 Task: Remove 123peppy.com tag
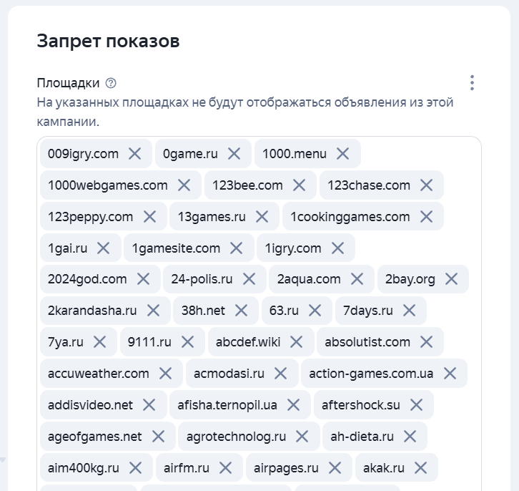(x=149, y=217)
